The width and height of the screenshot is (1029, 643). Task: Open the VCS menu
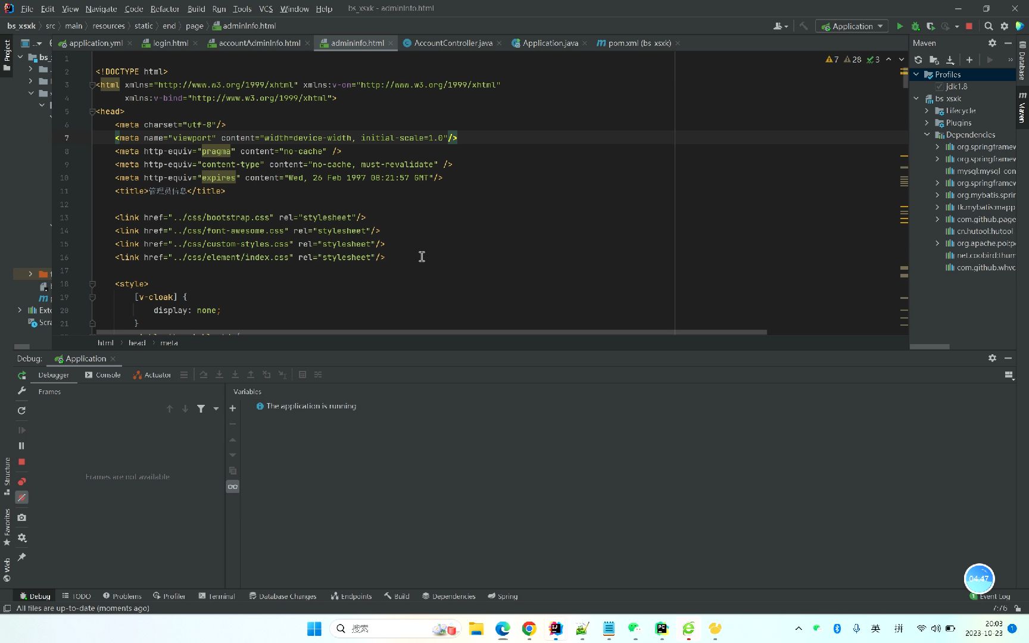[265, 8]
